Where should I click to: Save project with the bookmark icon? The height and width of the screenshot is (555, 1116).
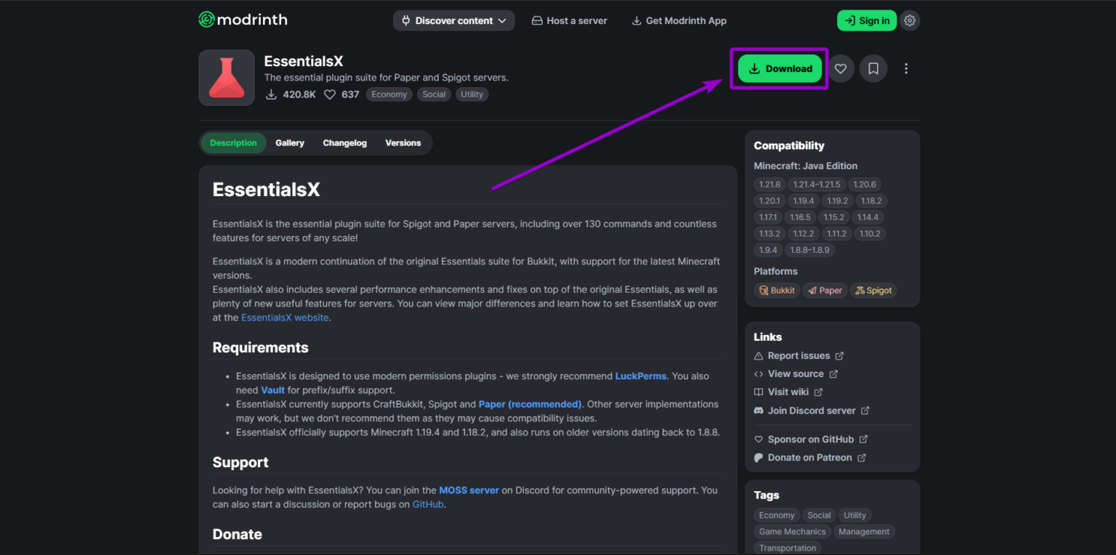873,69
